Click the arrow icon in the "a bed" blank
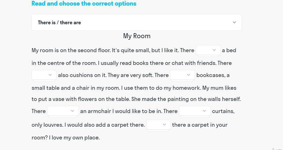 click(214, 50)
